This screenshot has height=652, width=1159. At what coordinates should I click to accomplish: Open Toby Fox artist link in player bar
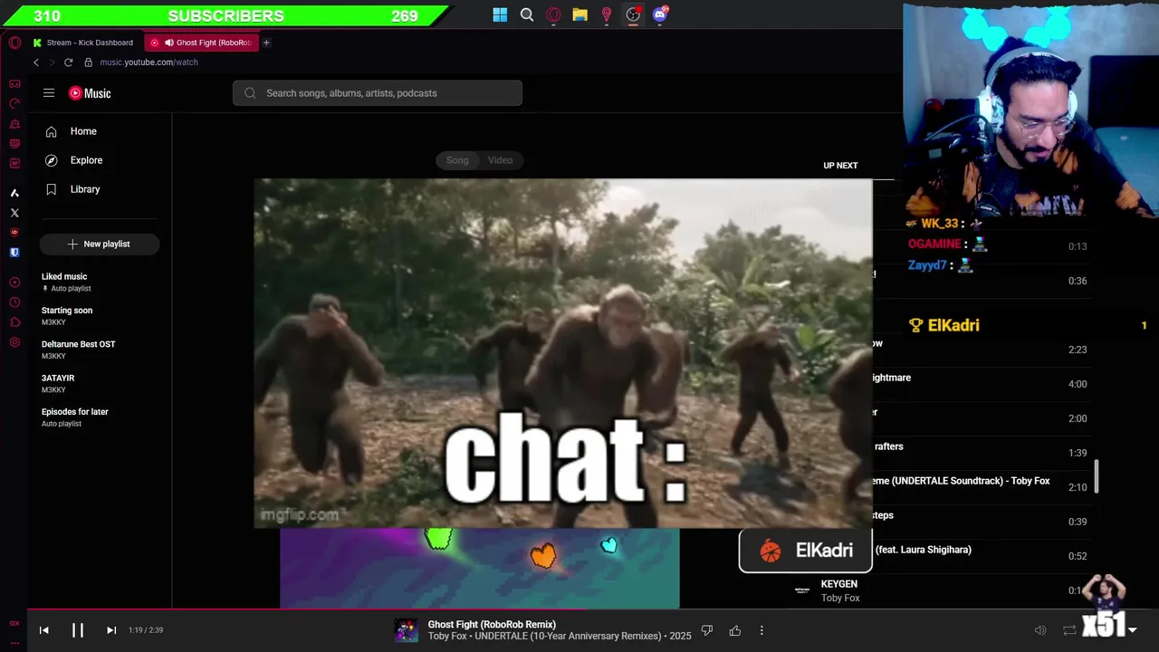tap(447, 636)
